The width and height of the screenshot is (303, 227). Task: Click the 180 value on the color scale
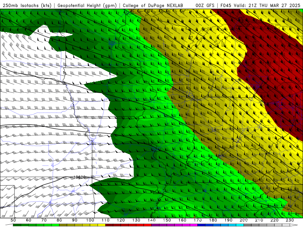tap(213, 220)
